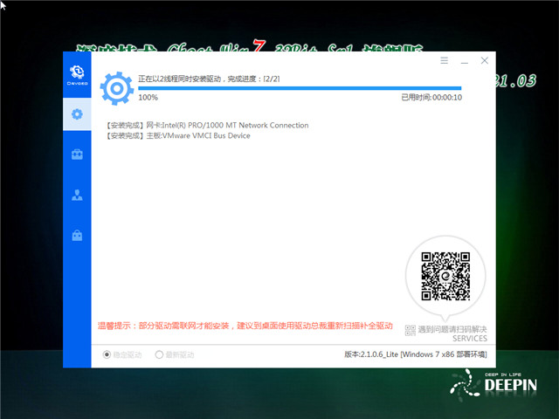Open the driver gear tab in sidebar

tap(77, 114)
